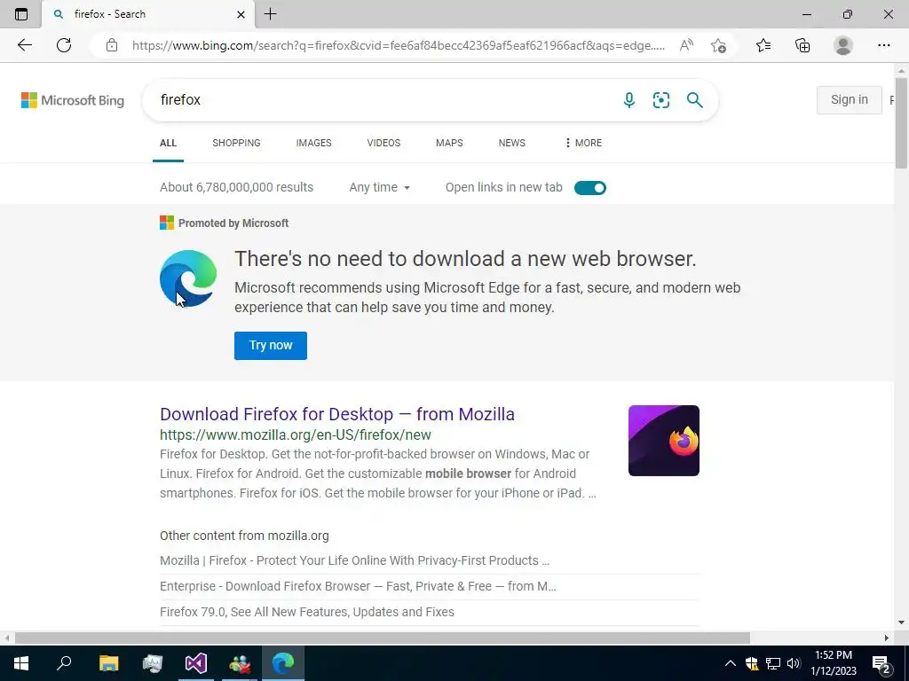The width and height of the screenshot is (909, 681).
Task: Click the 'Try now' button
Action: [271, 345]
